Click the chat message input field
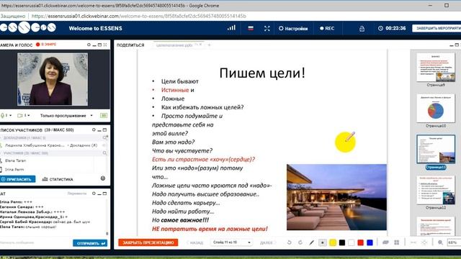461x259 pixels. (x=35, y=242)
